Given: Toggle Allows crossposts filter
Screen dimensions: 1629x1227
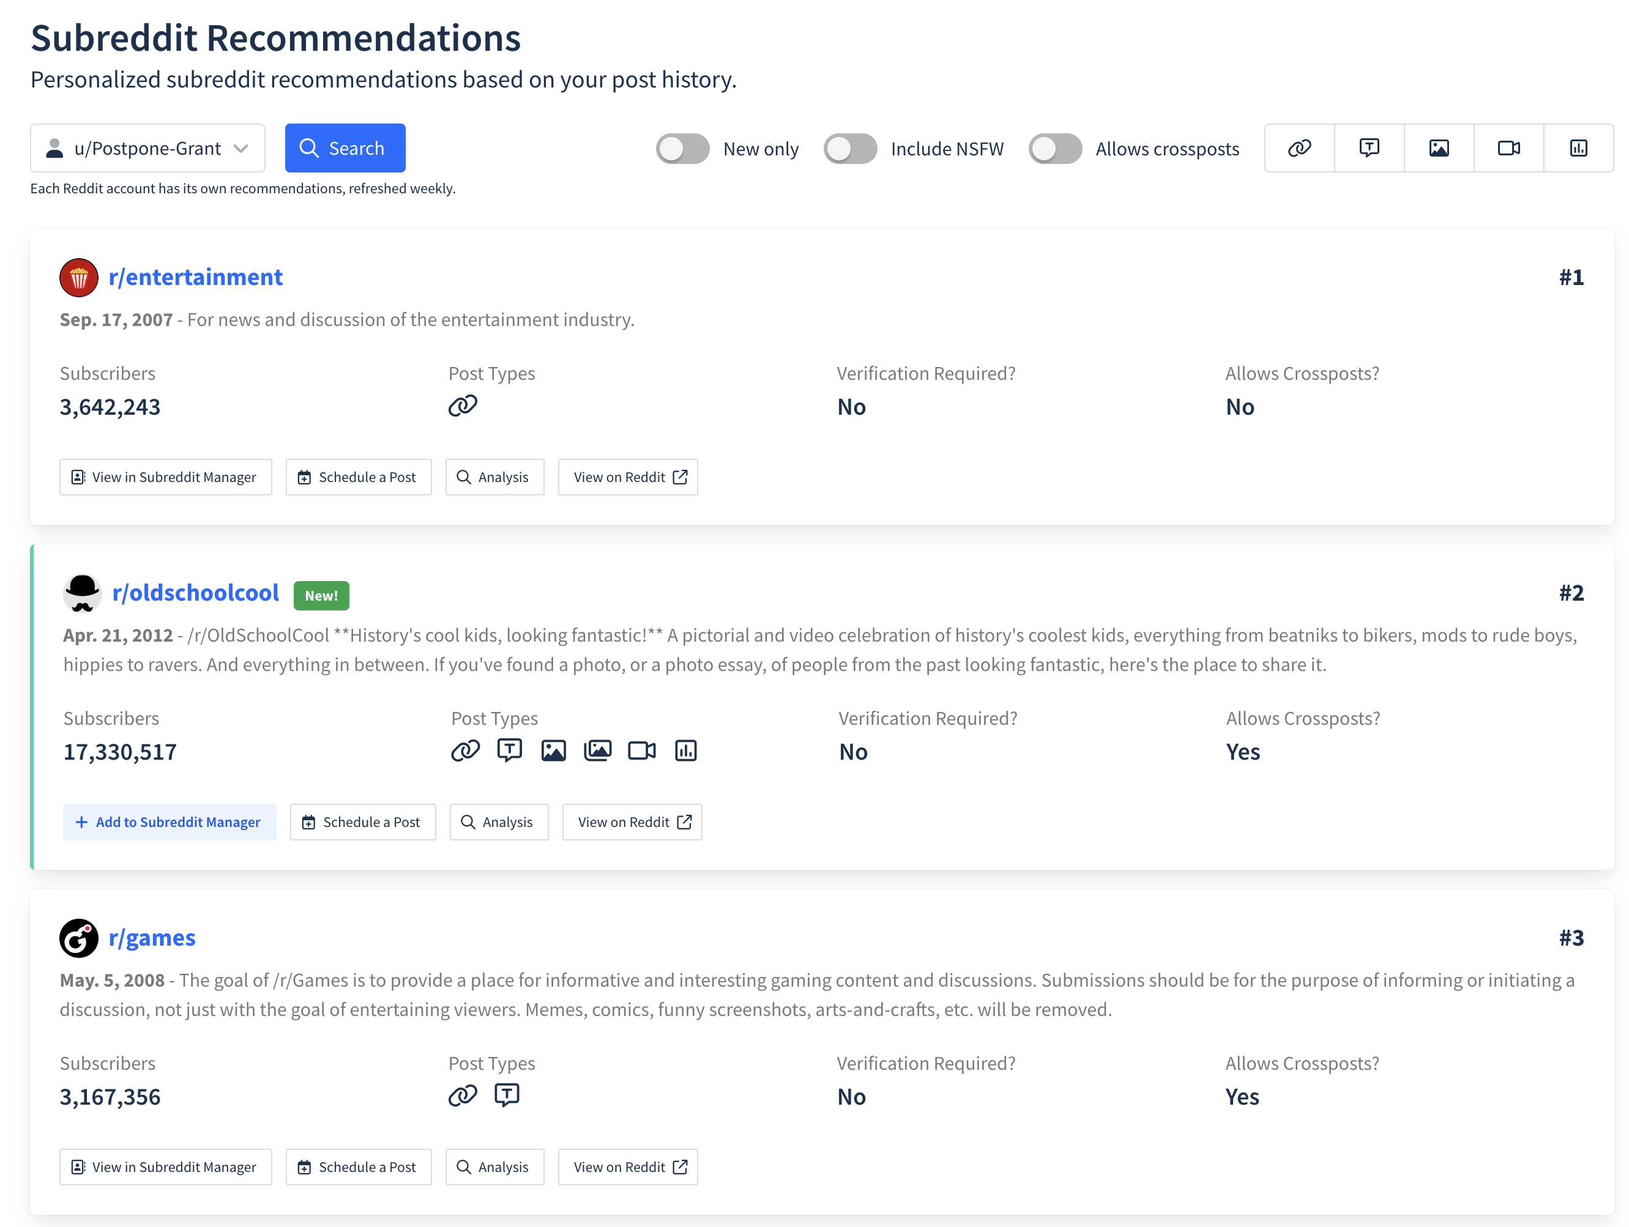Looking at the screenshot, I should point(1056,149).
